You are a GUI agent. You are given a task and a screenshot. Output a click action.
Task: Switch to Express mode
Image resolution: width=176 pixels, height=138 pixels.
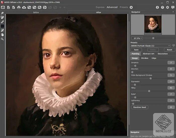point(100,7)
